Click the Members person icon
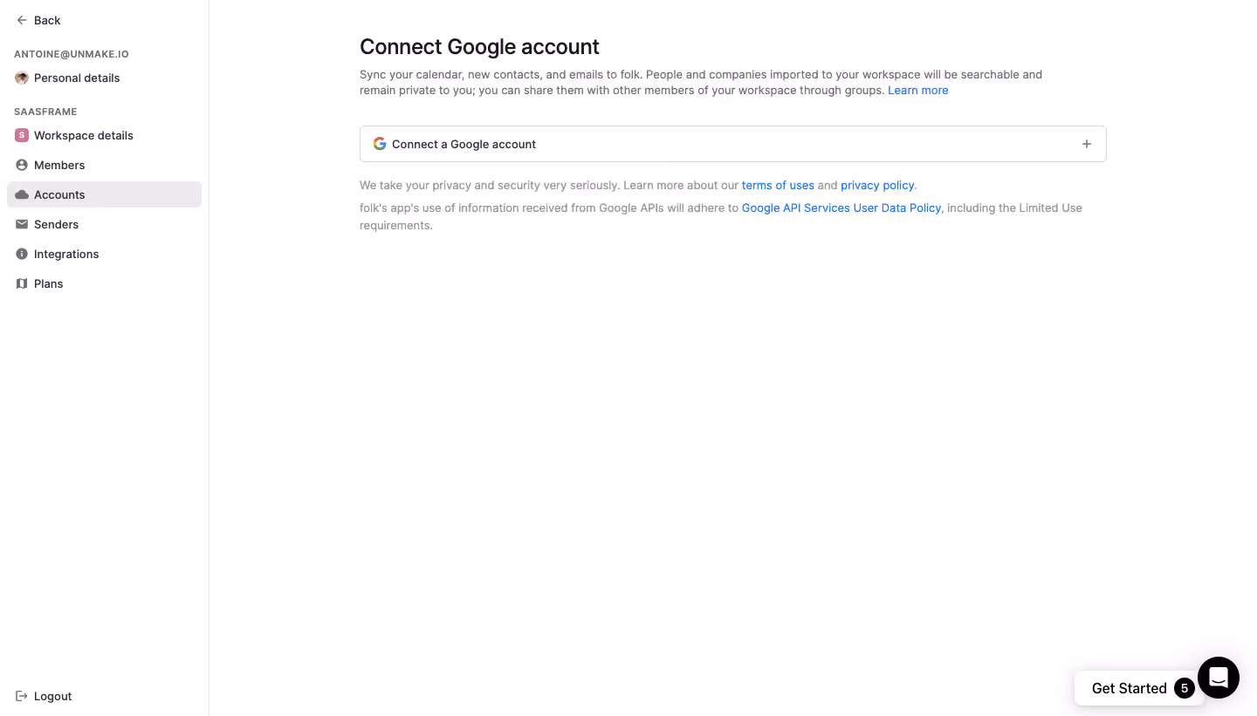The width and height of the screenshot is (1257, 716). [22, 165]
